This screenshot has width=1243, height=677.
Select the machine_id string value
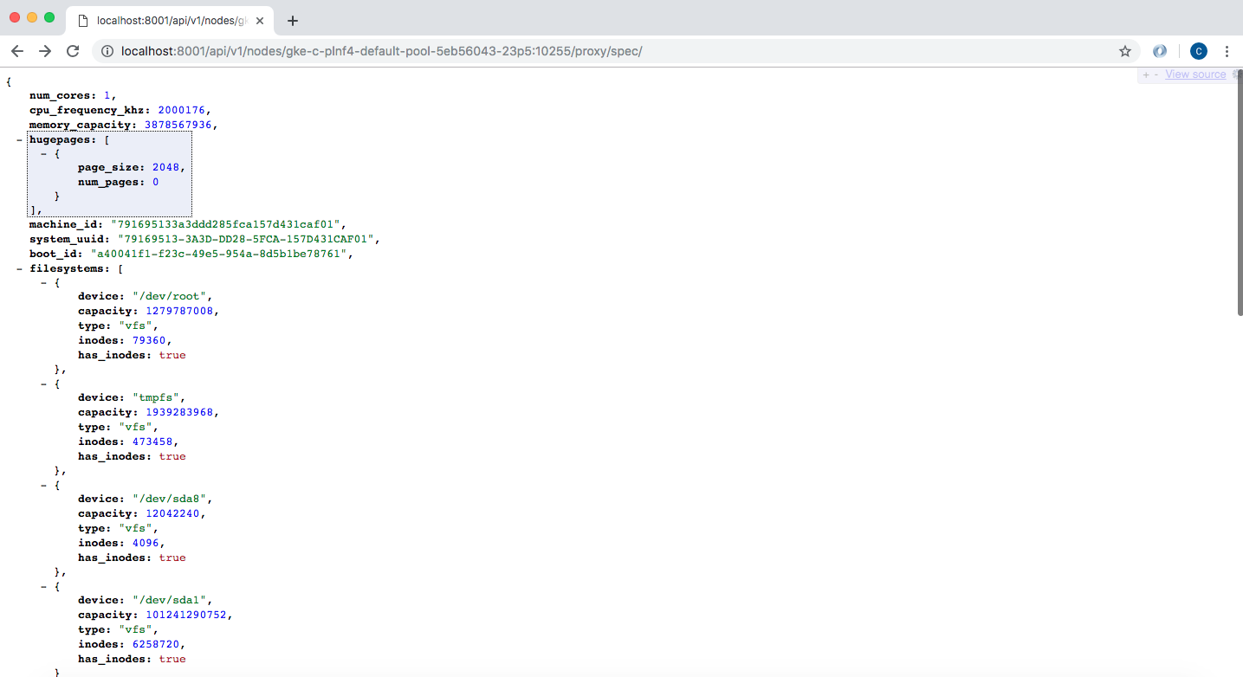pos(227,224)
